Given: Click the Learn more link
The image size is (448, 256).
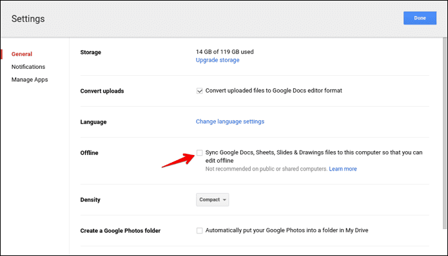Looking at the screenshot, I should 343,169.
